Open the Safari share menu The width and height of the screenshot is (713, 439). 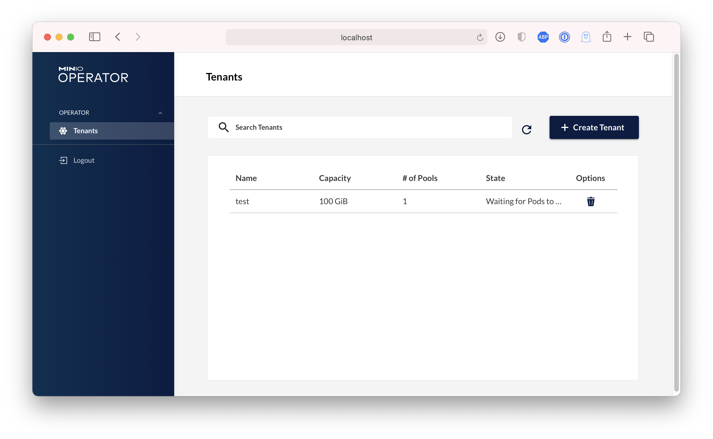(607, 37)
